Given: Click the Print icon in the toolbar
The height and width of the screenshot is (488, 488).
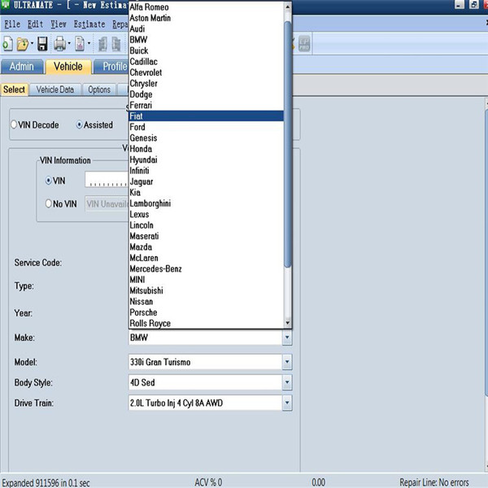Looking at the screenshot, I should click(59, 44).
